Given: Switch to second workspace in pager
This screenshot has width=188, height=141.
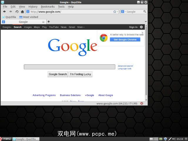Looking at the screenshot, I should [156, 139].
